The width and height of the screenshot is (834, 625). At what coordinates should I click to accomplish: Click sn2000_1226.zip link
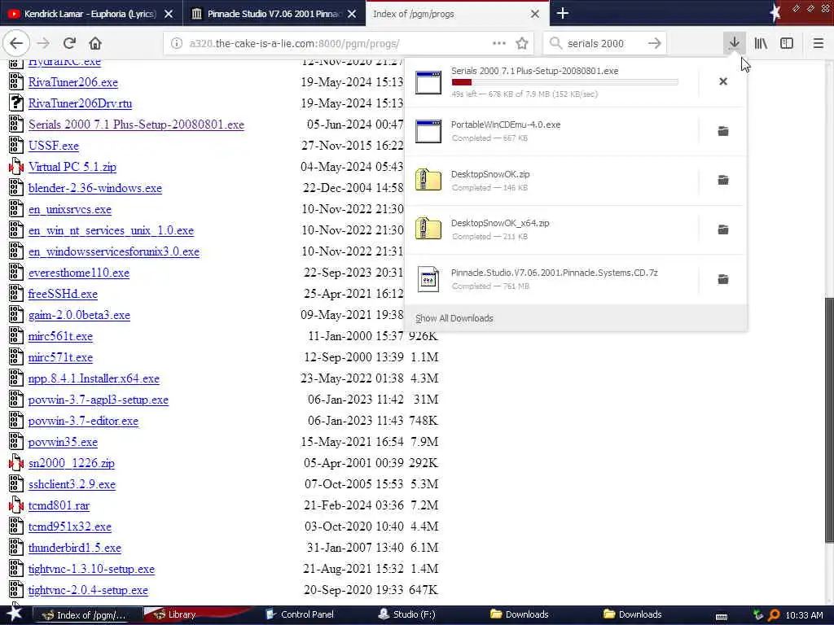[72, 463]
